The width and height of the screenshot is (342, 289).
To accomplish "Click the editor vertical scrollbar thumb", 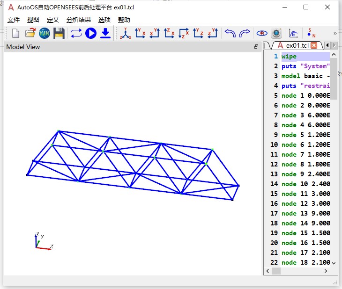I will pyautogui.click(x=334, y=79).
